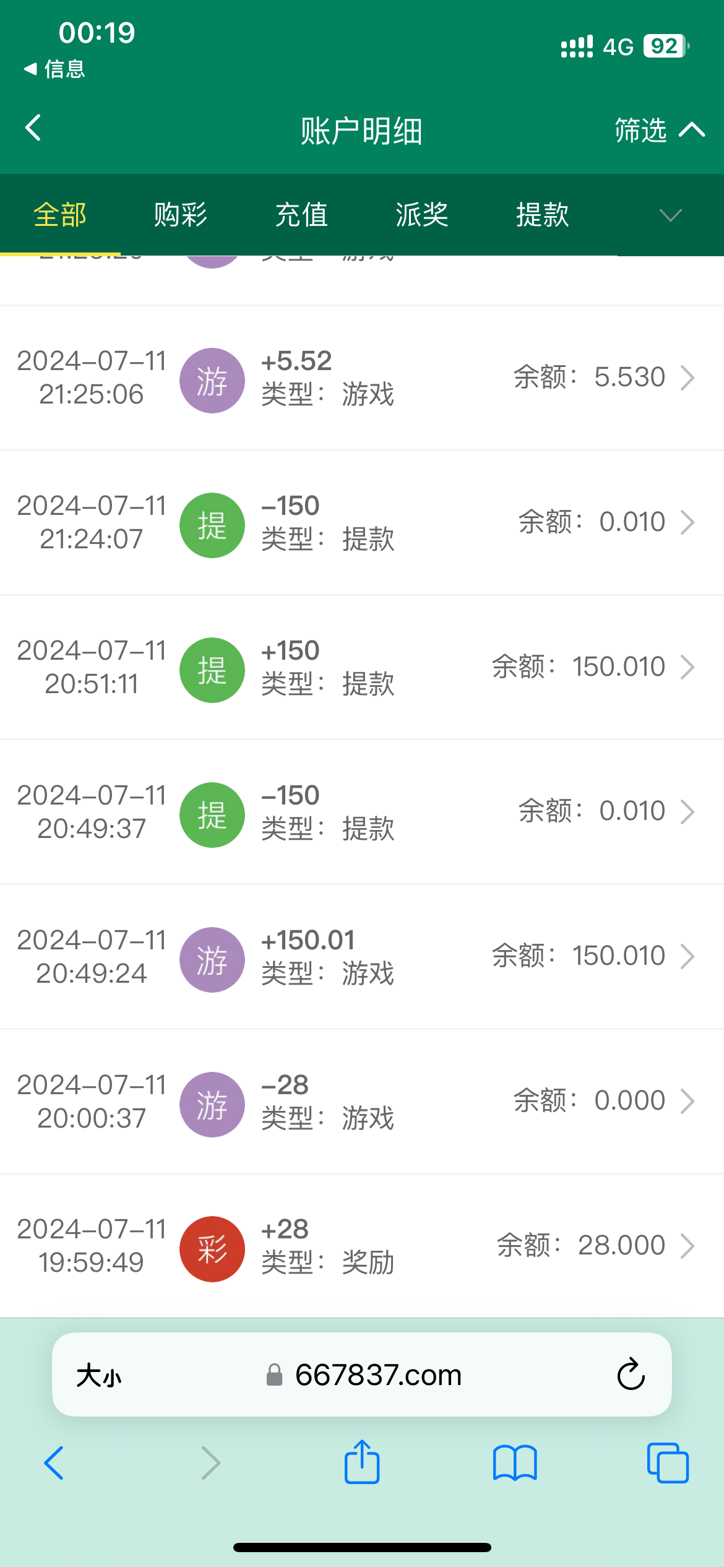This screenshot has width=724, height=1567.
Task: Open the Safari share sheet icon
Action: [x=362, y=1462]
